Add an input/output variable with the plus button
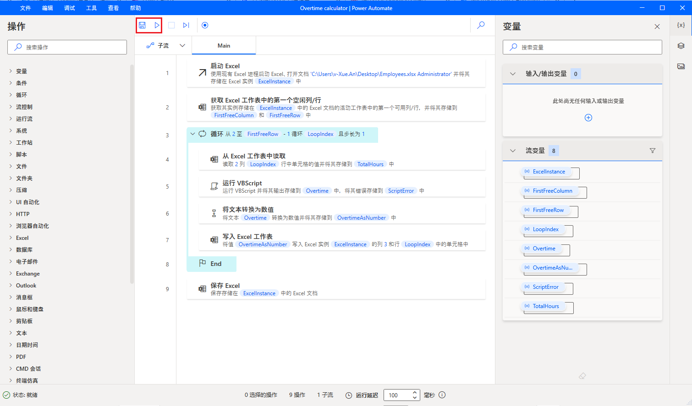Screen dimensions: 692x406 [588, 117]
